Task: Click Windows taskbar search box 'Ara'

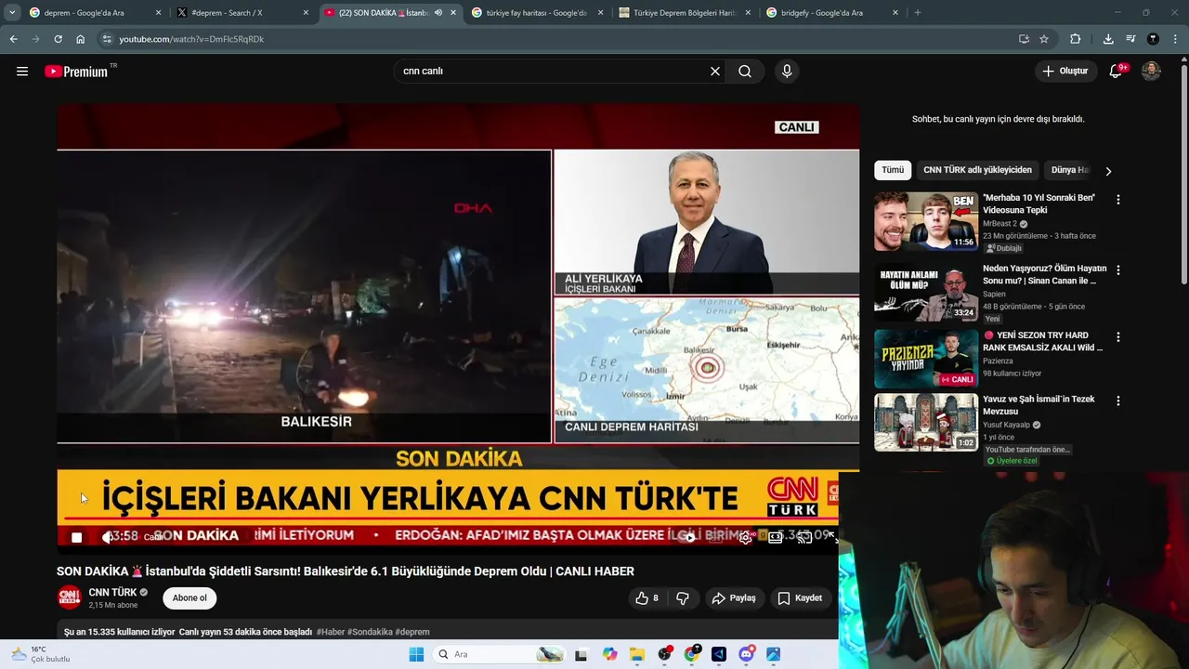Action: (x=499, y=654)
